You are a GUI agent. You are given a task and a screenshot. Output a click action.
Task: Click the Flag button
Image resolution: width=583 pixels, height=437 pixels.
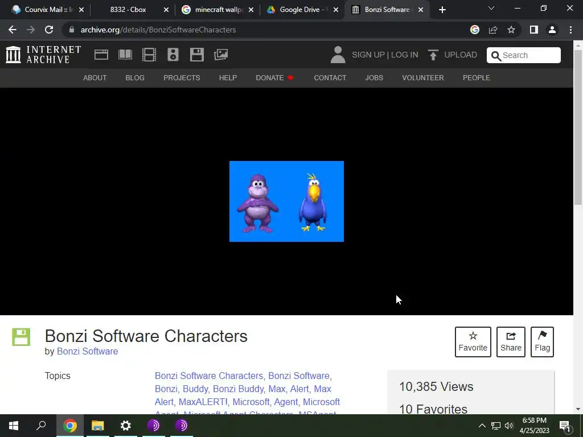(x=542, y=342)
